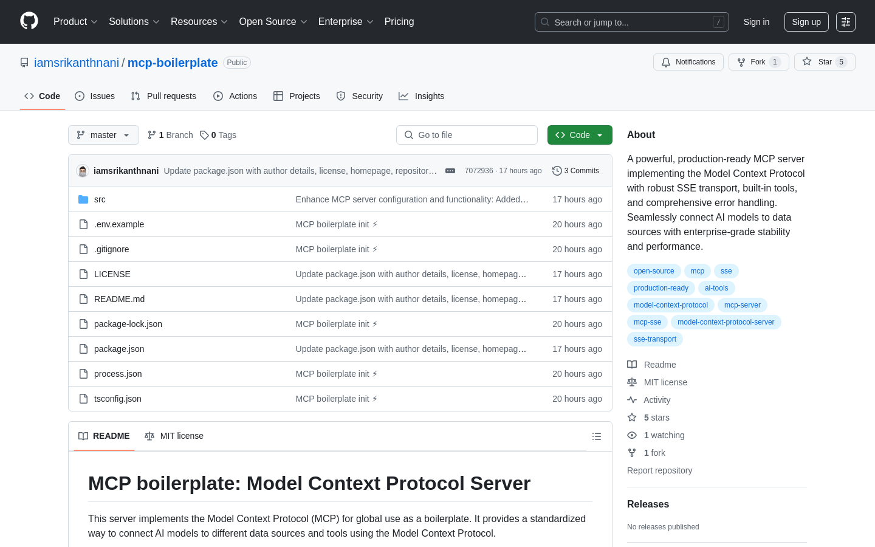Open the .gitignore file
Image resolution: width=875 pixels, height=547 pixels.
111,249
